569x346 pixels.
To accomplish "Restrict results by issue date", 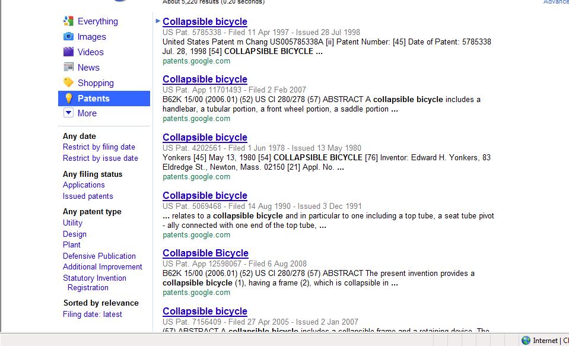I will coord(100,158).
